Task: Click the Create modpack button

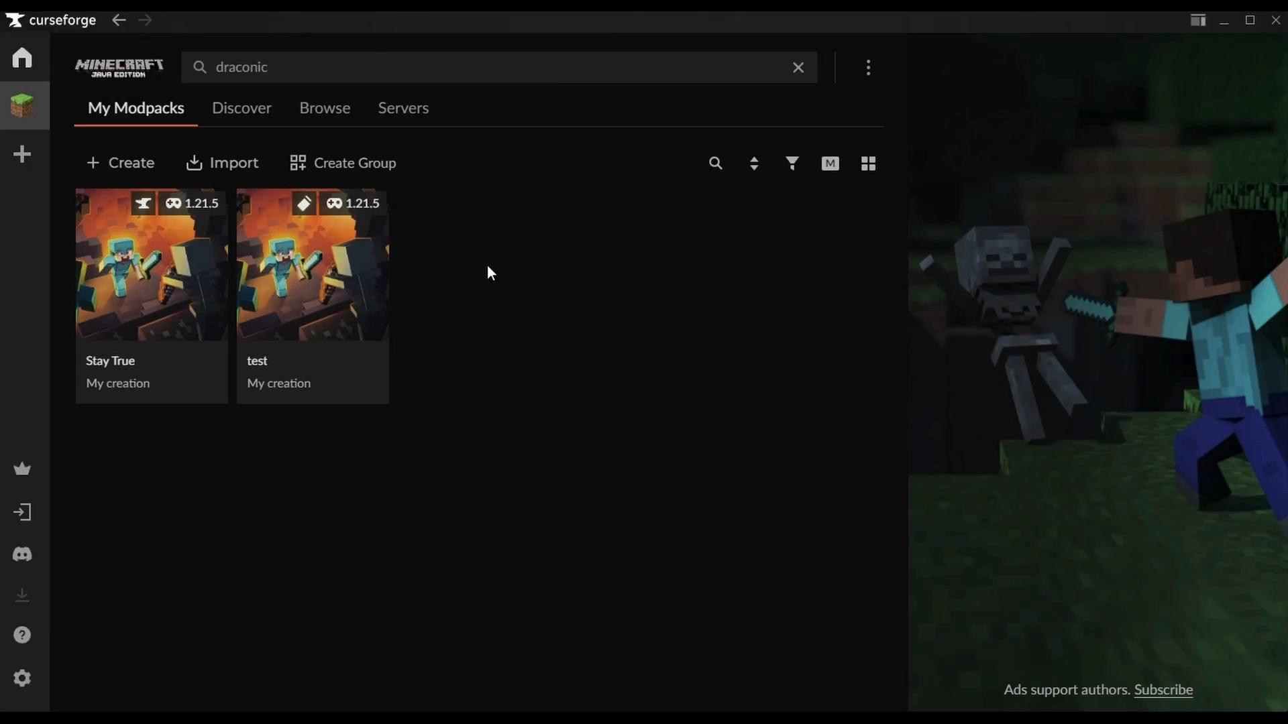Action: click(x=121, y=163)
